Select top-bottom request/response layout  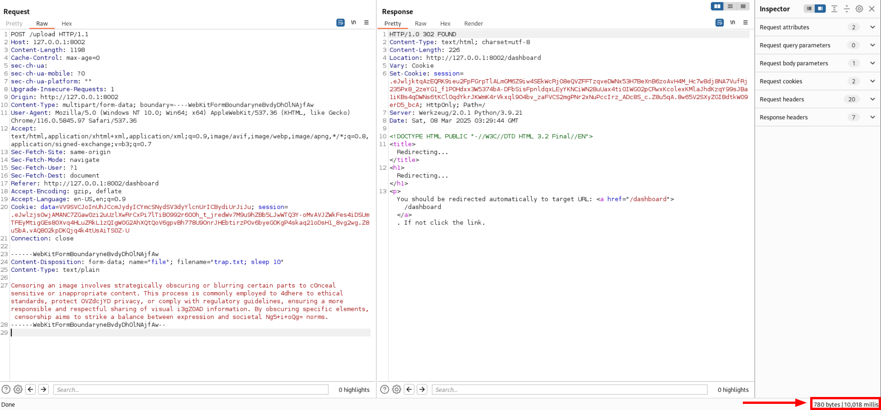[730, 6]
